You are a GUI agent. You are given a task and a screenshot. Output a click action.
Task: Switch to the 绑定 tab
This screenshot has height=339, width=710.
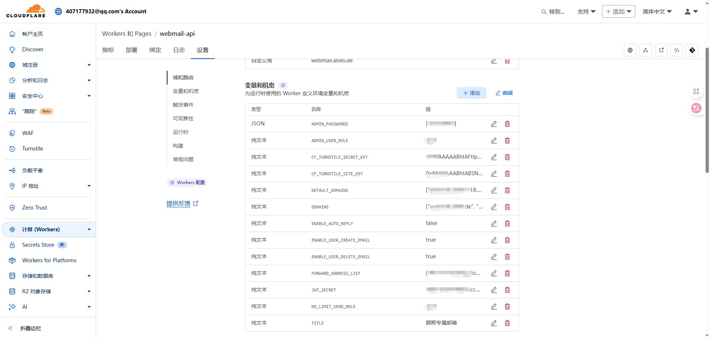tap(155, 50)
